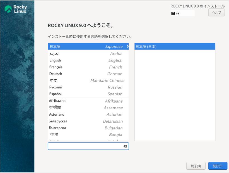
Task: Open the us keyboard layout indicator
Action: pyautogui.click(x=182, y=13)
